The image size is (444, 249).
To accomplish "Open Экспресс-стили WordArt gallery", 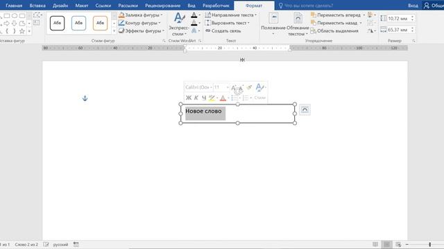I will pos(179,24).
